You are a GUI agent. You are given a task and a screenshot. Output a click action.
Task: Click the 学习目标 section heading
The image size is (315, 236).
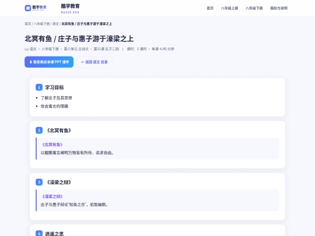[x=54, y=87]
